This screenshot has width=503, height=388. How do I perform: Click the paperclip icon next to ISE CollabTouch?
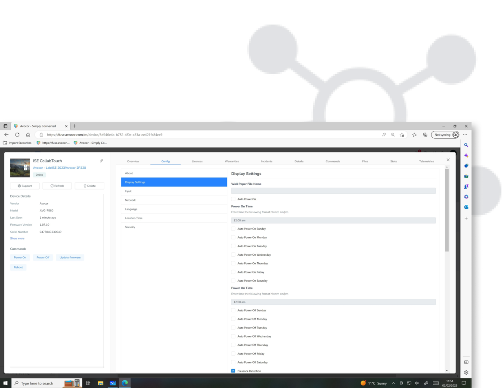click(101, 160)
